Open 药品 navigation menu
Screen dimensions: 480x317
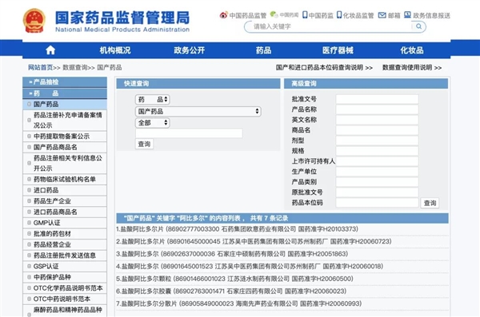coord(263,50)
